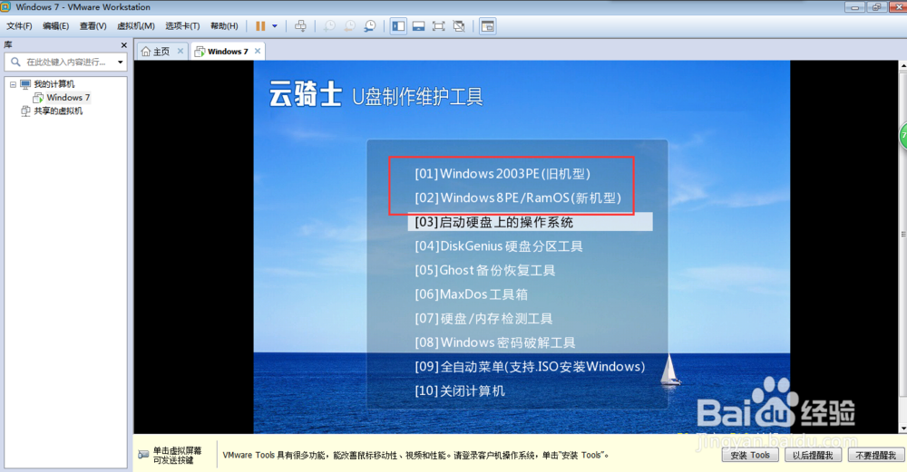Select [08] Windows 密码破解工具
The image size is (907, 472).
(x=494, y=342)
